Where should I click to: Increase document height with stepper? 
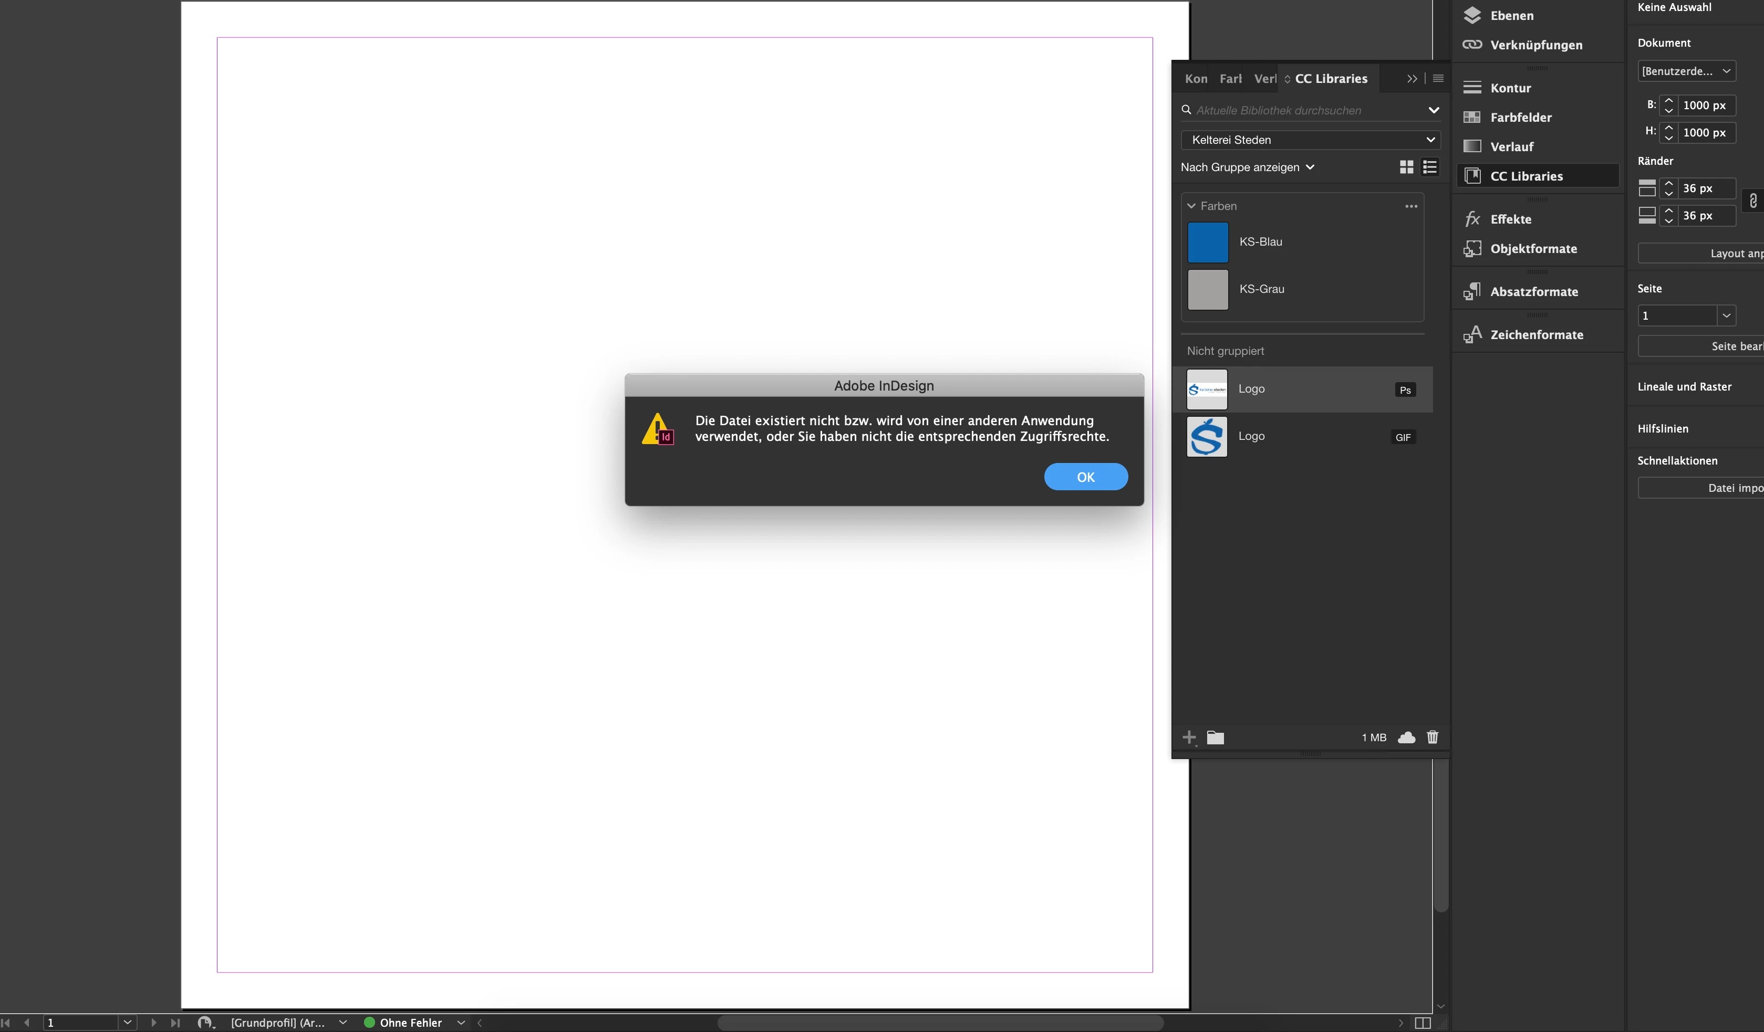(1669, 128)
